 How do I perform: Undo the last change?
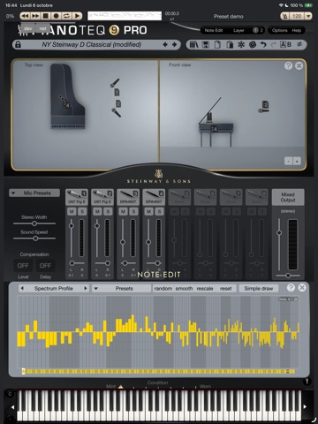coord(263,45)
